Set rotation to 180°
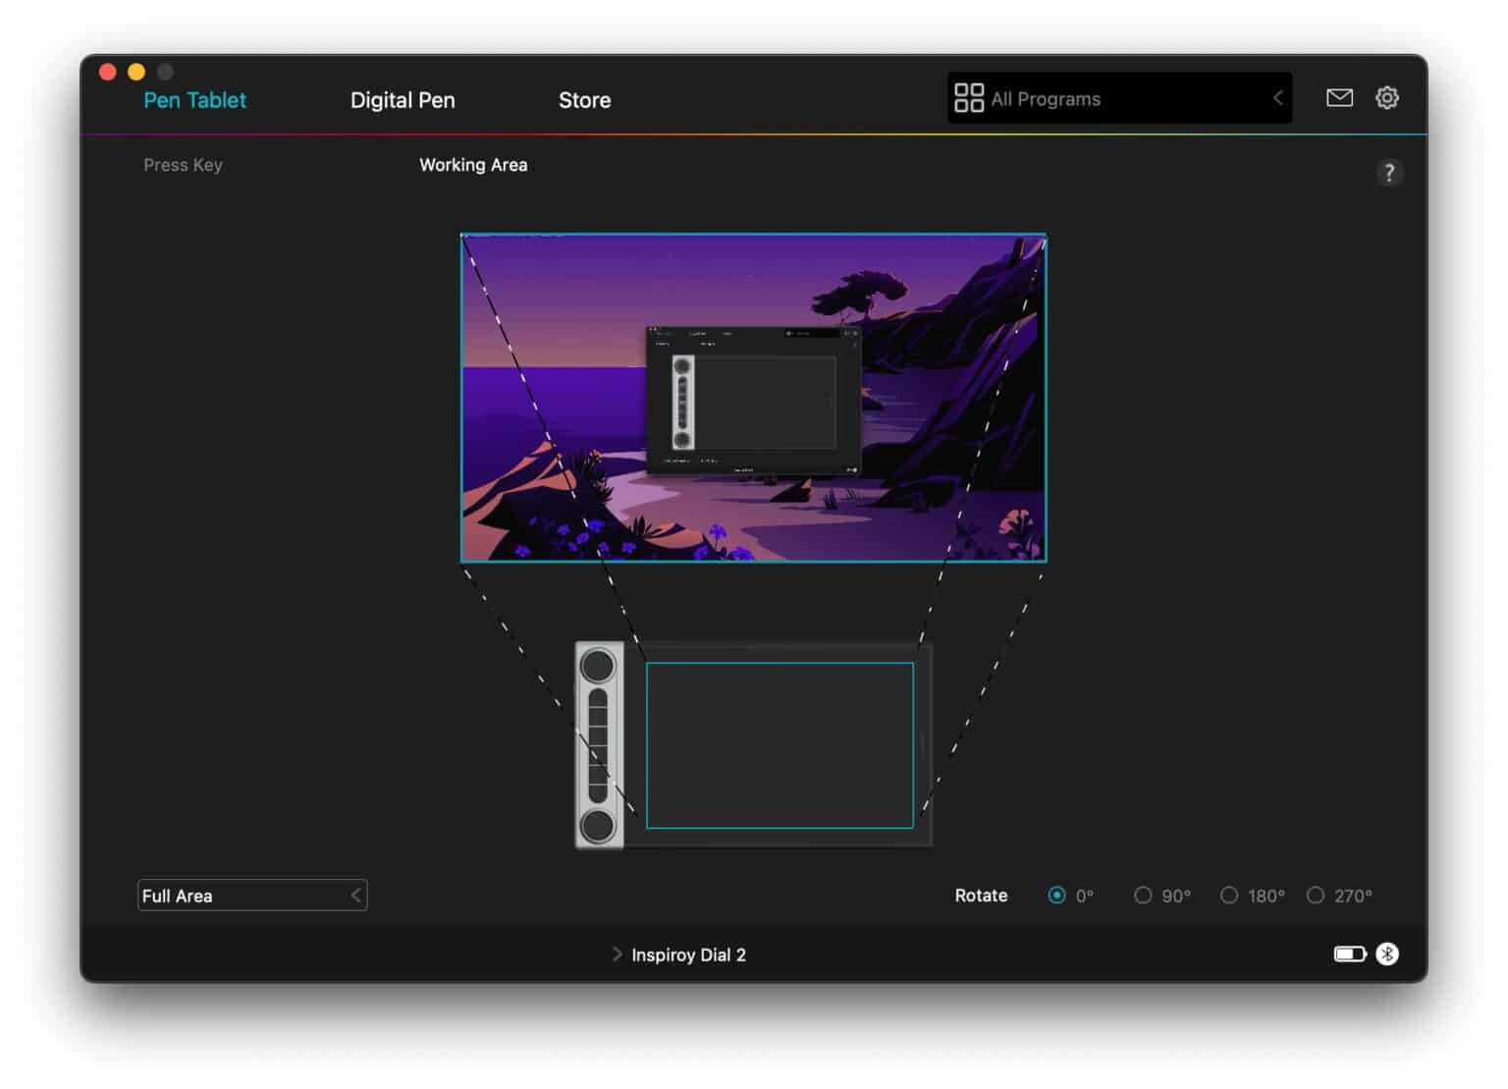 (1229, 895)
